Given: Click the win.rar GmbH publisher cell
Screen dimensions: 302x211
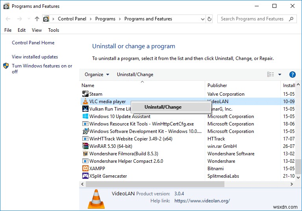Looking at the screenshot, I should [x=222, y=146].
